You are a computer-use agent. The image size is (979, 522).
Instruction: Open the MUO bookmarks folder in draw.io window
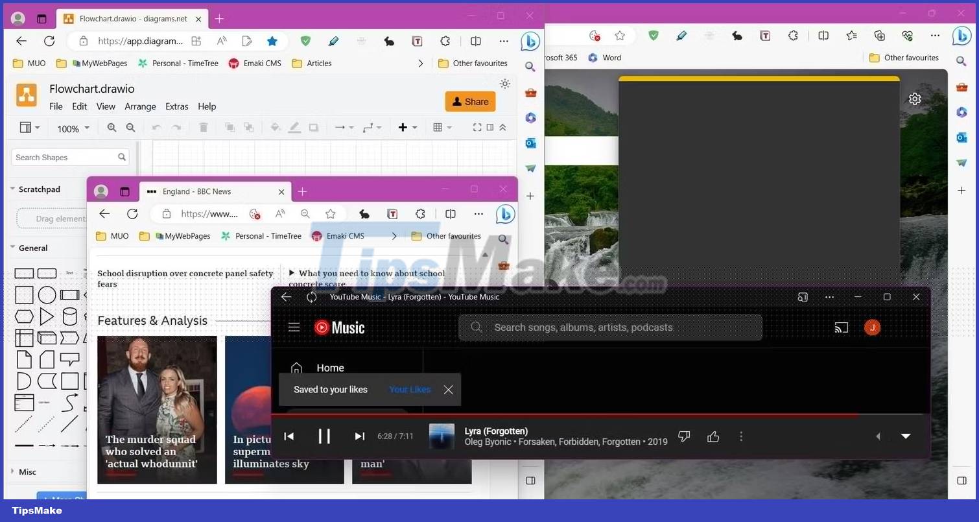(29, 63)
